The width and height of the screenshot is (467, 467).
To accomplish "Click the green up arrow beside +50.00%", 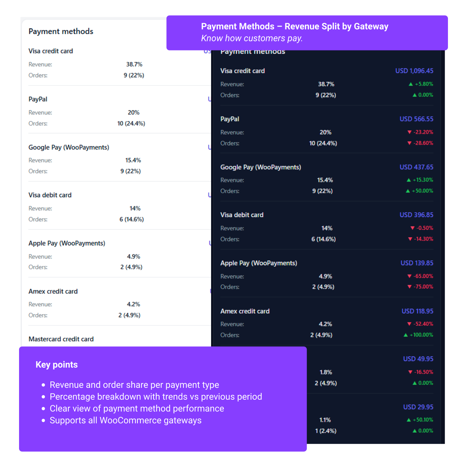I will [x=408, y=191].
